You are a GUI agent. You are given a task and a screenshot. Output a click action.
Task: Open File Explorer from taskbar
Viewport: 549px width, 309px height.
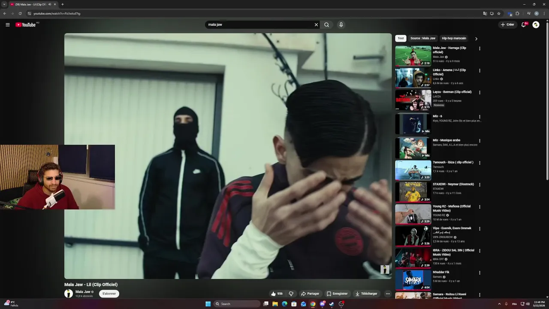[x=275, y=304]
